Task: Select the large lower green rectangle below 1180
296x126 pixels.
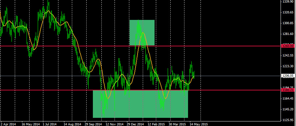Action: click(x=140, y=104)
